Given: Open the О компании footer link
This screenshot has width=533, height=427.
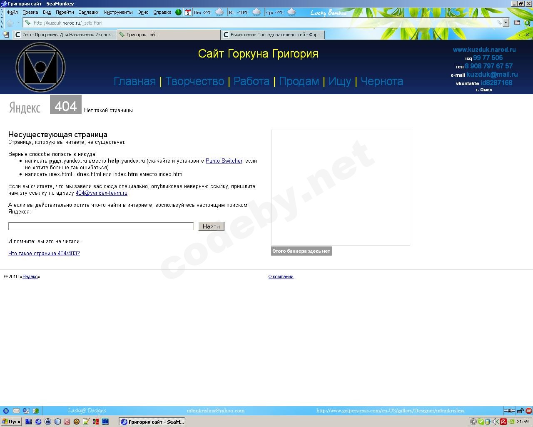Looking at the screenshot, I should 281,277.
